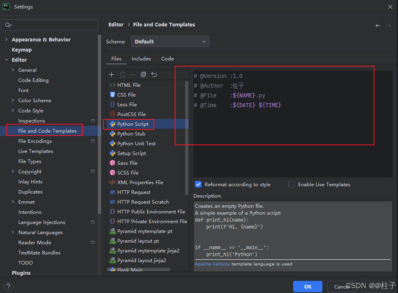This screenshot has width=398, height=293.
Task: Open Plugins settings
Action: point(21,273)
